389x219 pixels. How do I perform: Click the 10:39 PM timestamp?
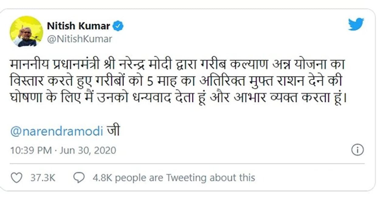tap(31, 150)
